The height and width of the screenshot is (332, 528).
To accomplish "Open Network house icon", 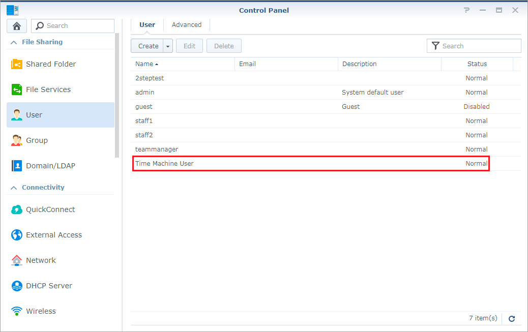I will (x=16, y=260).
